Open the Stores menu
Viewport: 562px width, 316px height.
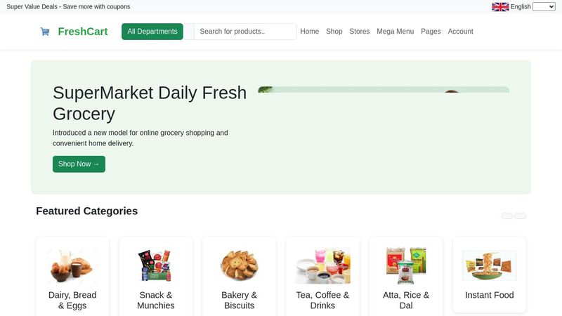pyautogui.click(x=360, y=32)
